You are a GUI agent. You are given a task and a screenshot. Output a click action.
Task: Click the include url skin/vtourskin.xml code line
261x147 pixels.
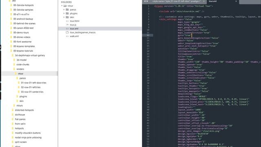(181, 11)
